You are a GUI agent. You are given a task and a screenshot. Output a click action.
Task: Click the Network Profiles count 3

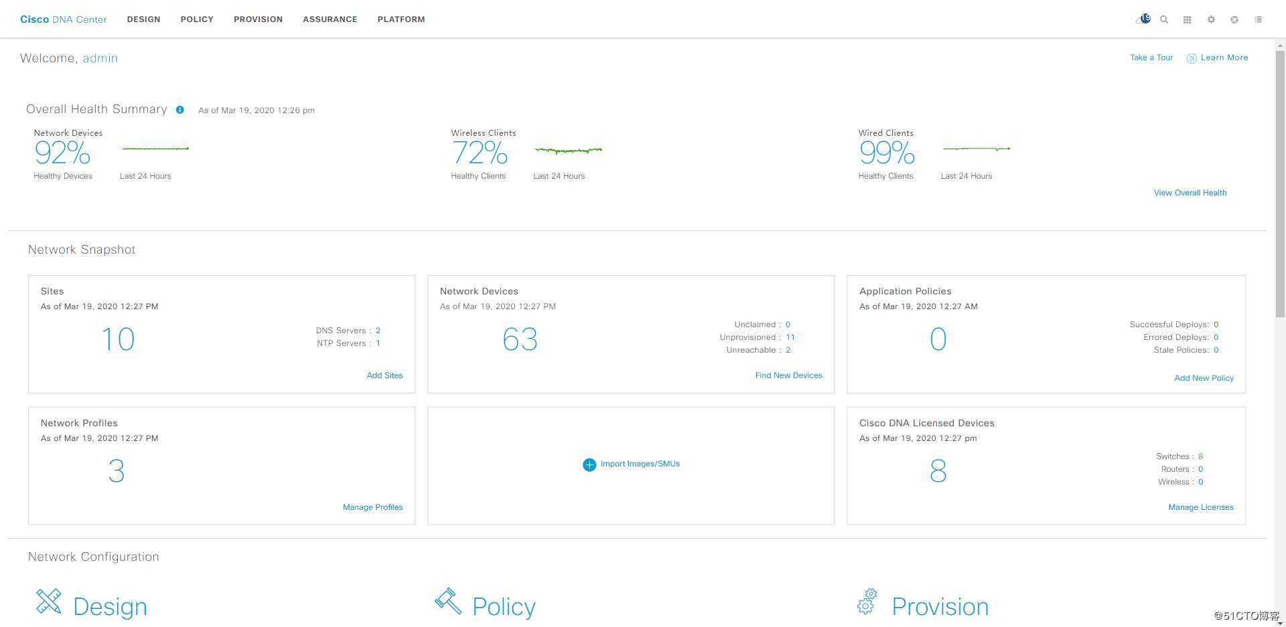click(x=117, y=471)
